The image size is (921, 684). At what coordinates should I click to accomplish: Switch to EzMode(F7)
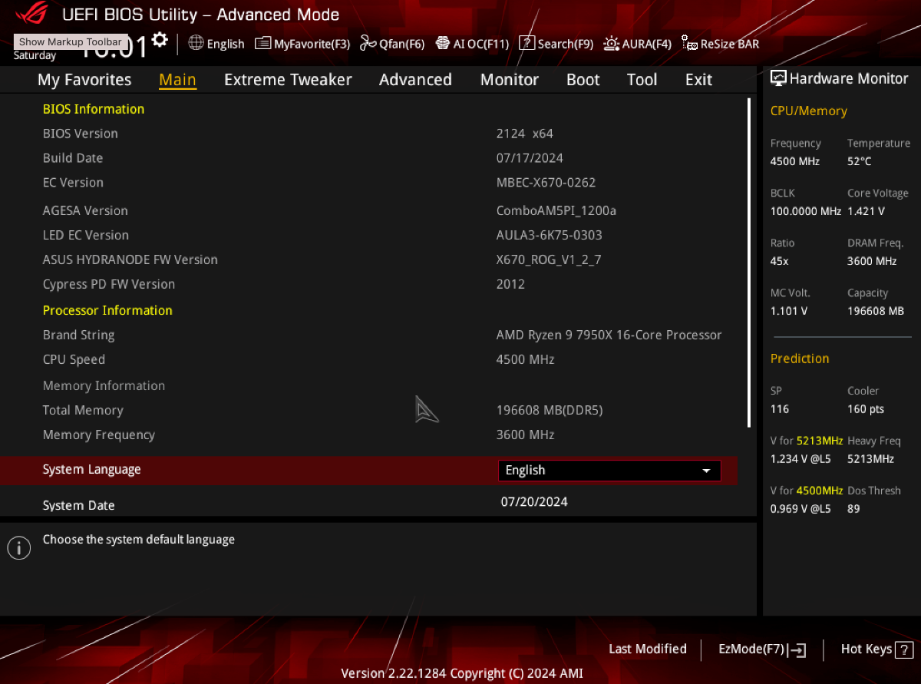coord(761,649)
